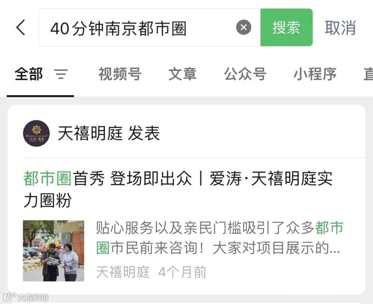Tap 取消 to cancel search

click(340, 28)
